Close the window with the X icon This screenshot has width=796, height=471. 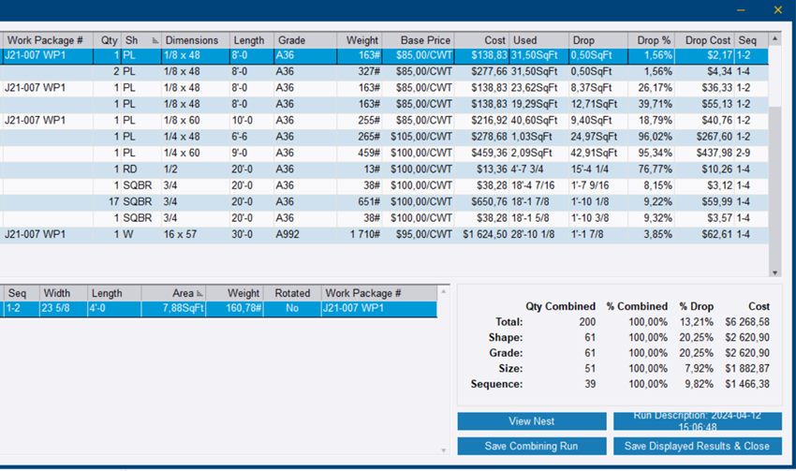coord(777,10)
